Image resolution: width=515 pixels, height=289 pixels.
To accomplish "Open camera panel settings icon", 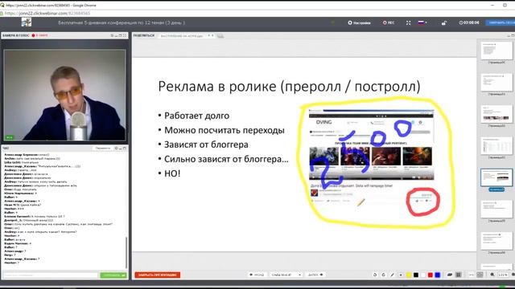I will (x=112, y=35).
